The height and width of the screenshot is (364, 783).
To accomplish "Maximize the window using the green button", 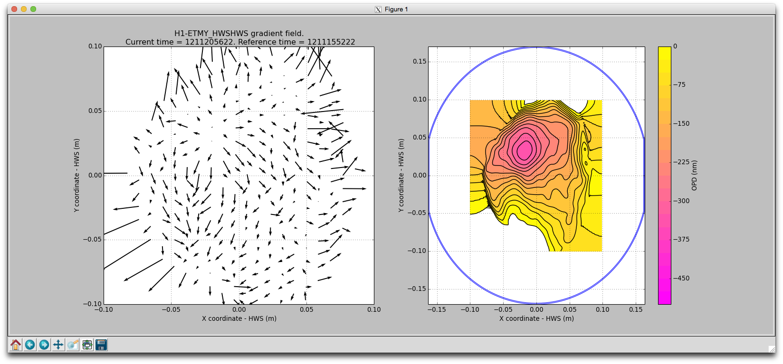I will point(33,9).
